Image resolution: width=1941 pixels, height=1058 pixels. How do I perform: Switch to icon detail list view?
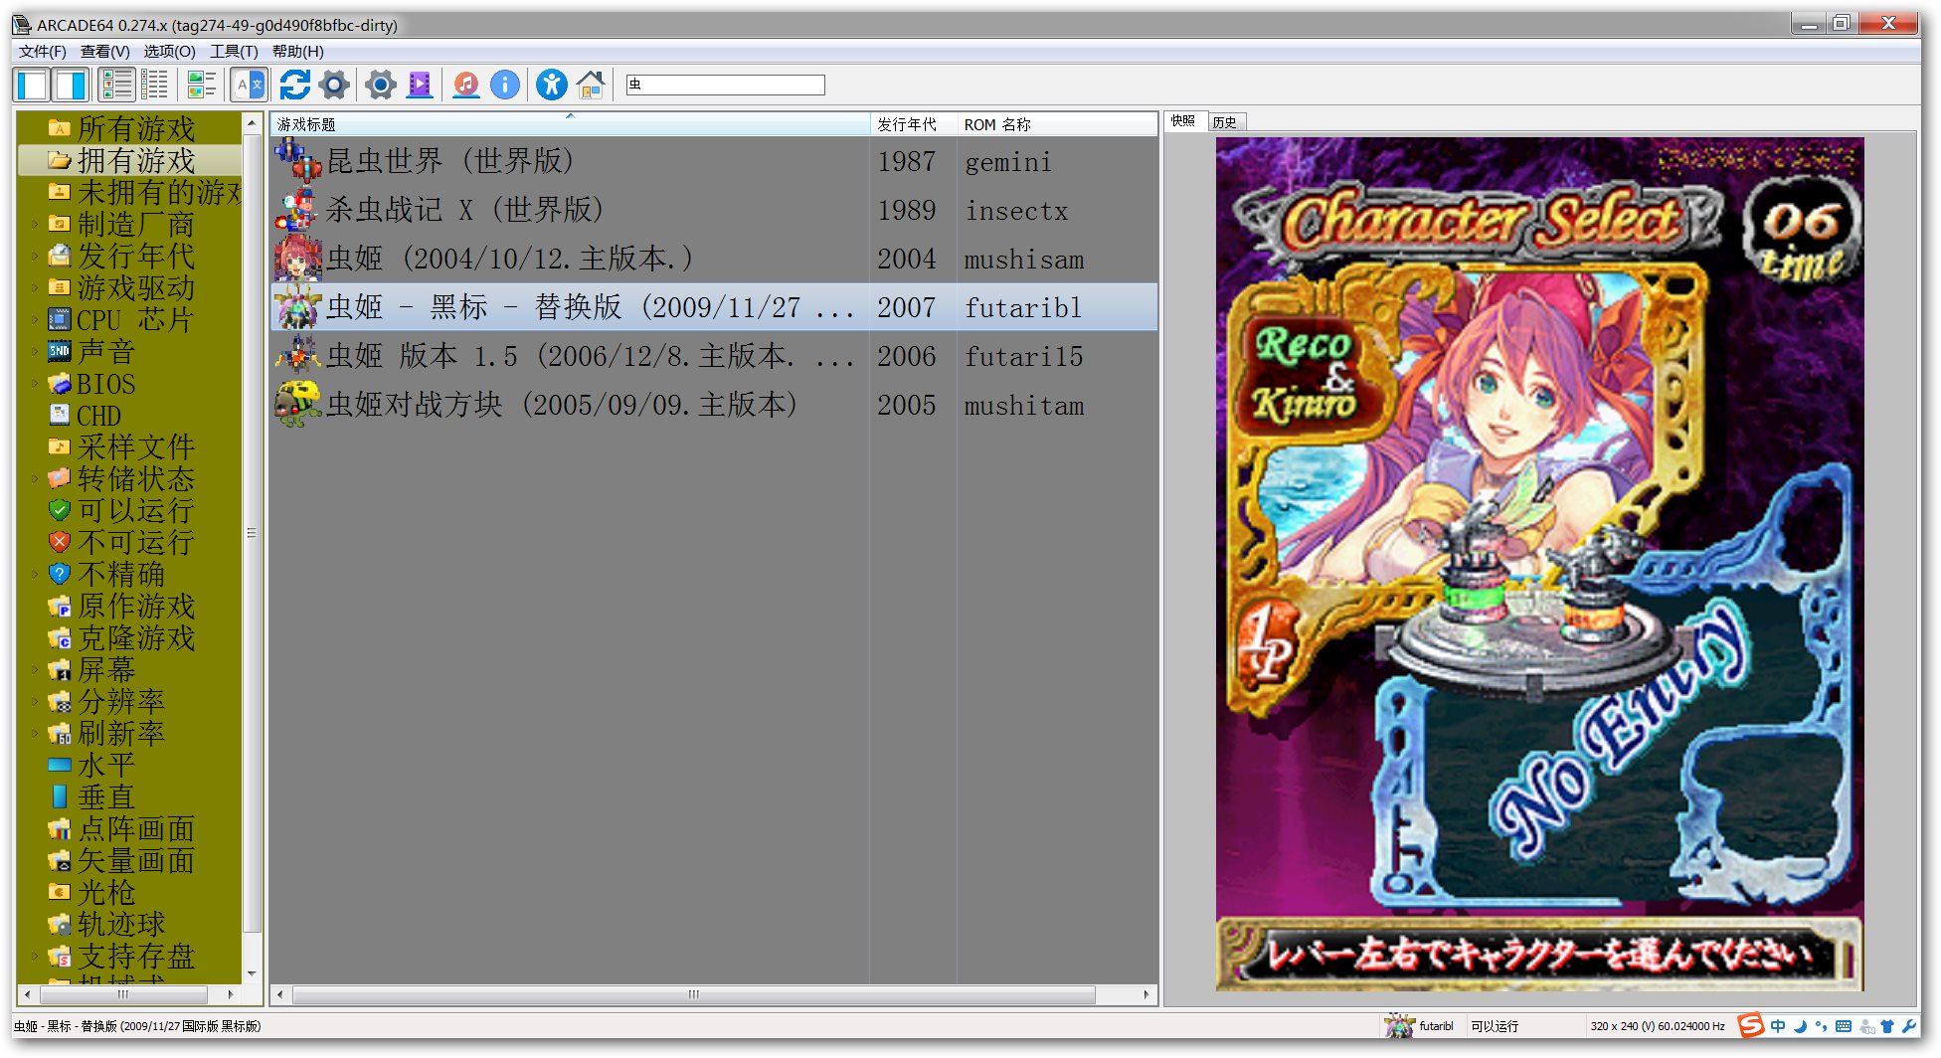point(117,86)
